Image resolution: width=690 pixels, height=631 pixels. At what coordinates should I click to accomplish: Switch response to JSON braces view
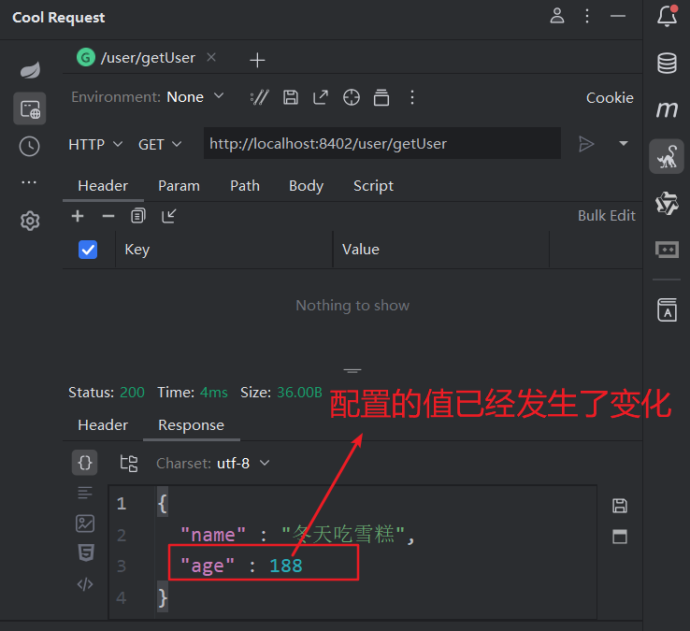84,463
